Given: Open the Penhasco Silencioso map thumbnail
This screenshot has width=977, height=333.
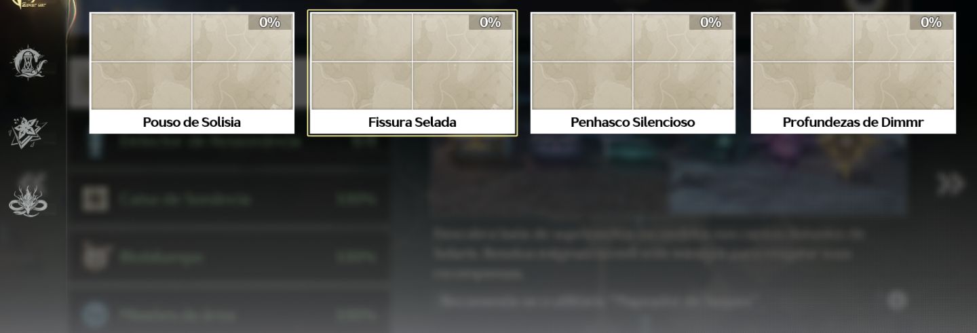Looking at the screenshot, I should [x=633, y=62].
